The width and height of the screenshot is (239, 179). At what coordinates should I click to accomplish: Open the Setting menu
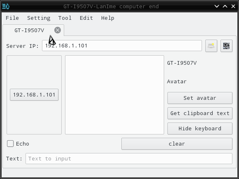(x=39, y=18)
